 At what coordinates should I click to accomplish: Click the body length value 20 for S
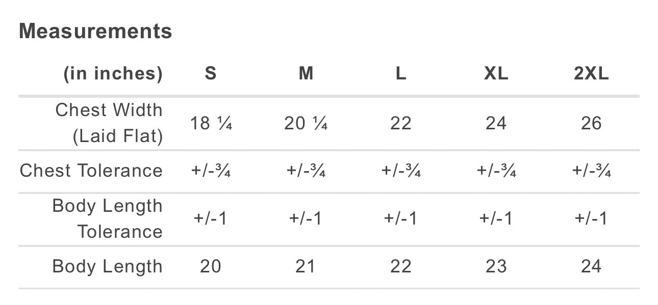[211, 266]
